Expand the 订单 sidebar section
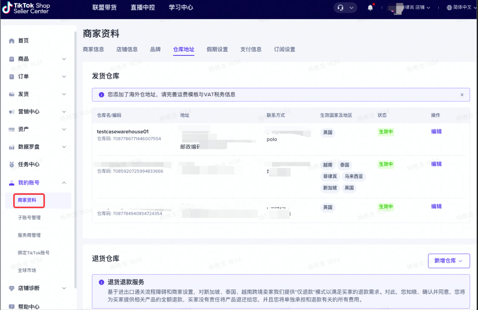 click(64, 77)
